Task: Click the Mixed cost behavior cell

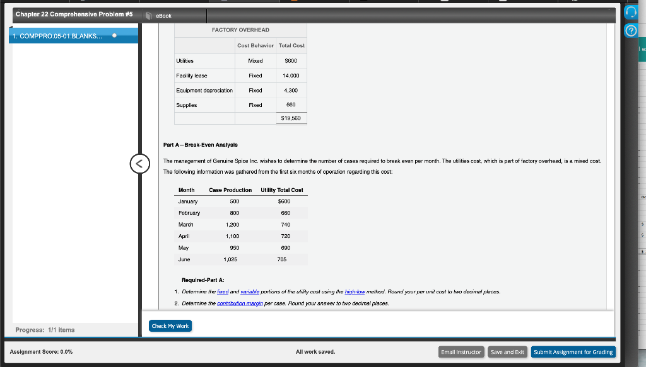Action: click(x=255, y=61)
